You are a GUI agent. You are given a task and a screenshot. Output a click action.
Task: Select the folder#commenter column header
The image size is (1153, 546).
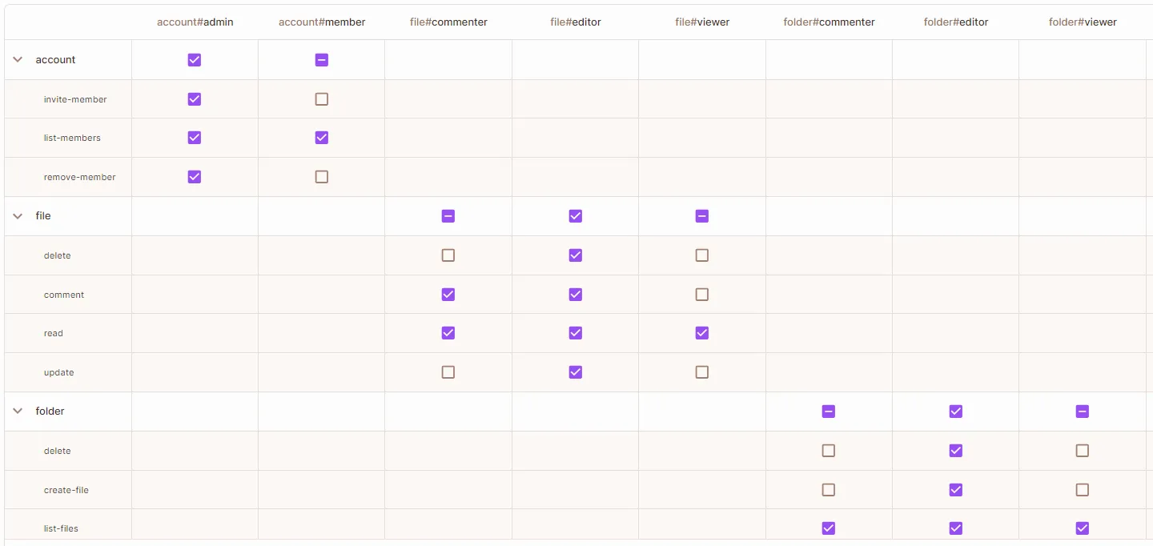click(829, 22)
